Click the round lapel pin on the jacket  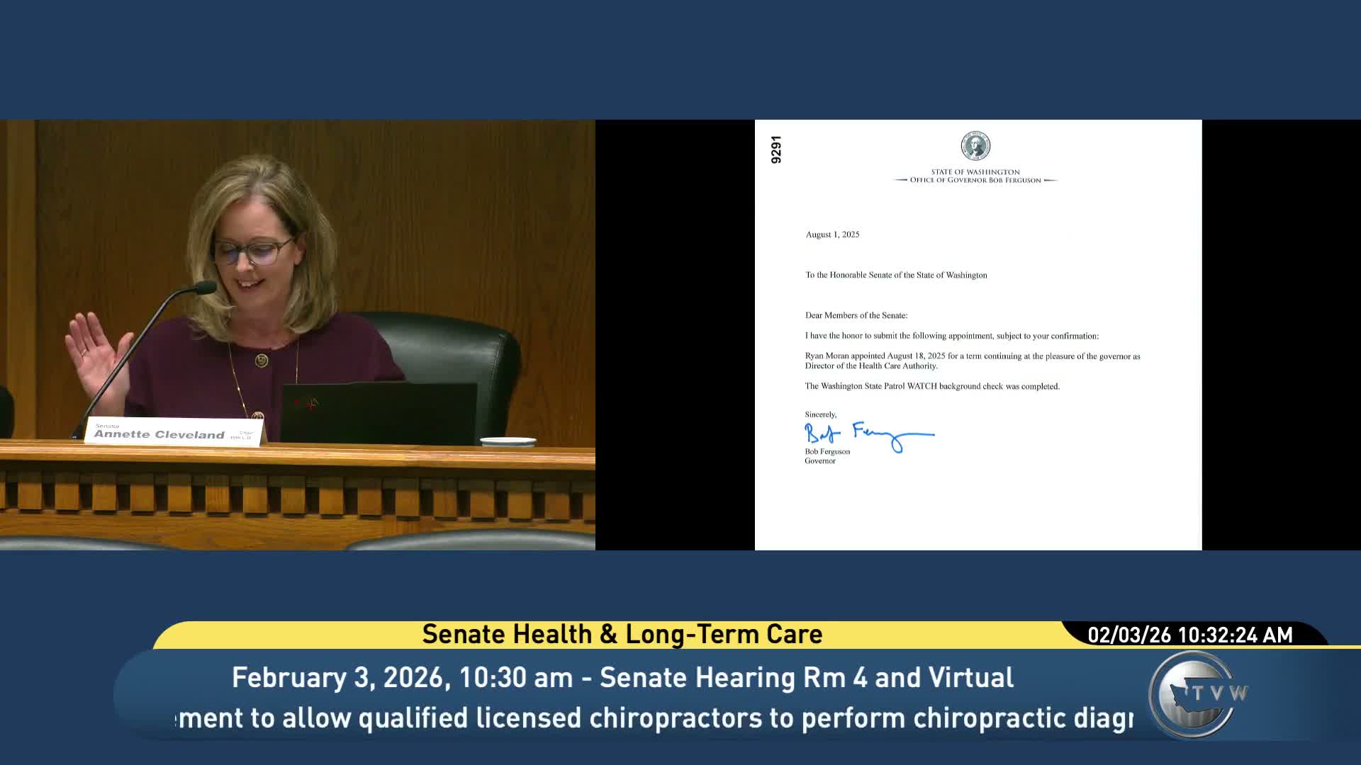click(262, 360)
